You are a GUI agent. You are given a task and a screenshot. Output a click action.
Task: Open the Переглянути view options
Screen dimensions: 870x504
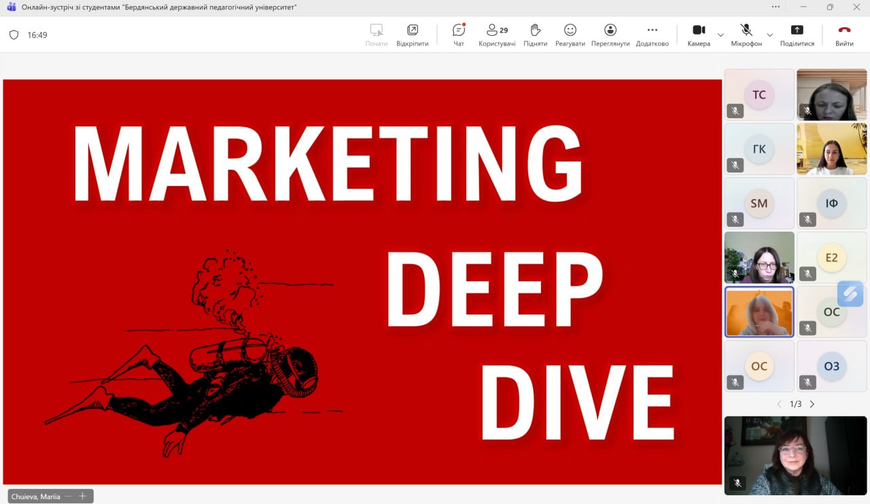coord(610,35)
